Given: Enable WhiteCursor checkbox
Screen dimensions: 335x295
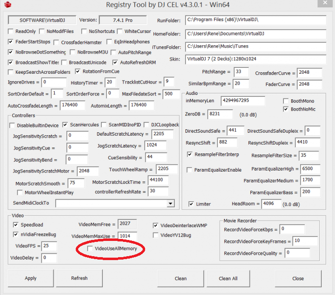Looking at the screenshot, I should [x=120, y=31].
